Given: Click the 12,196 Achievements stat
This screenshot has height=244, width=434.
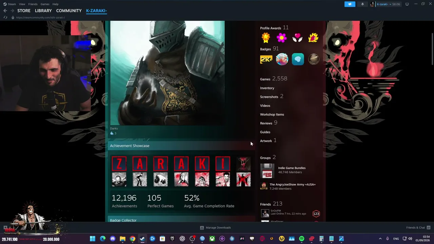Looking at the screenshot, I should pyautogui.click(x=124, y=201).
